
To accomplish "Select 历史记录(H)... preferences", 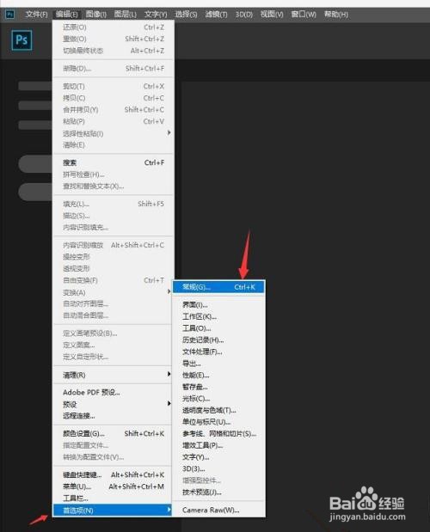I will 218,340.
